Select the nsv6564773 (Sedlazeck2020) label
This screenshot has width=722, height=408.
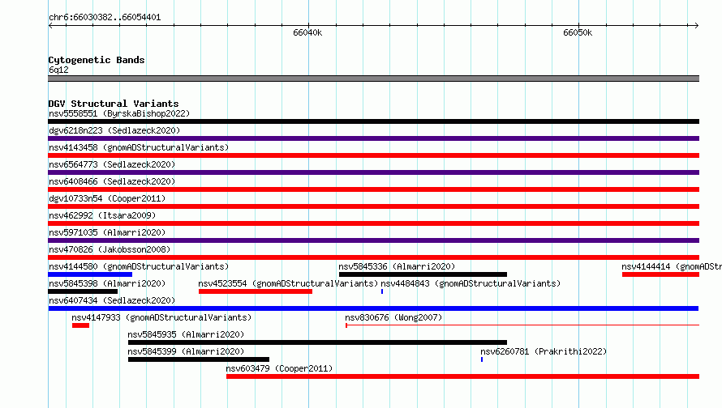point(112,164)
